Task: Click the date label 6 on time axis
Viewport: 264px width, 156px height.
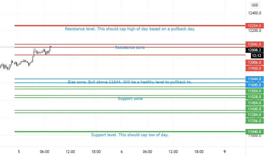Action: (x=122, y=152)
